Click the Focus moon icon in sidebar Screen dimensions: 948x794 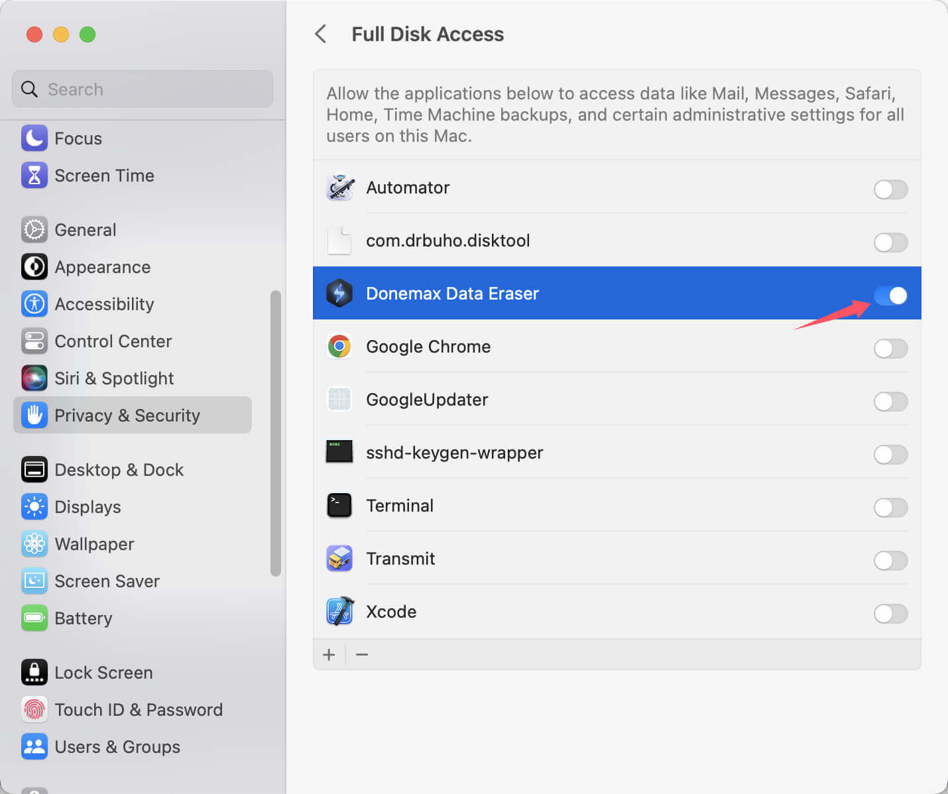point(34,138)
